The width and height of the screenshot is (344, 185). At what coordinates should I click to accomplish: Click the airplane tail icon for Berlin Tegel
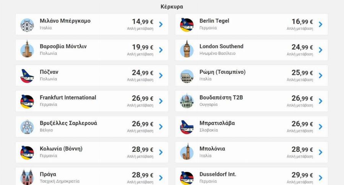coord(187,24)
